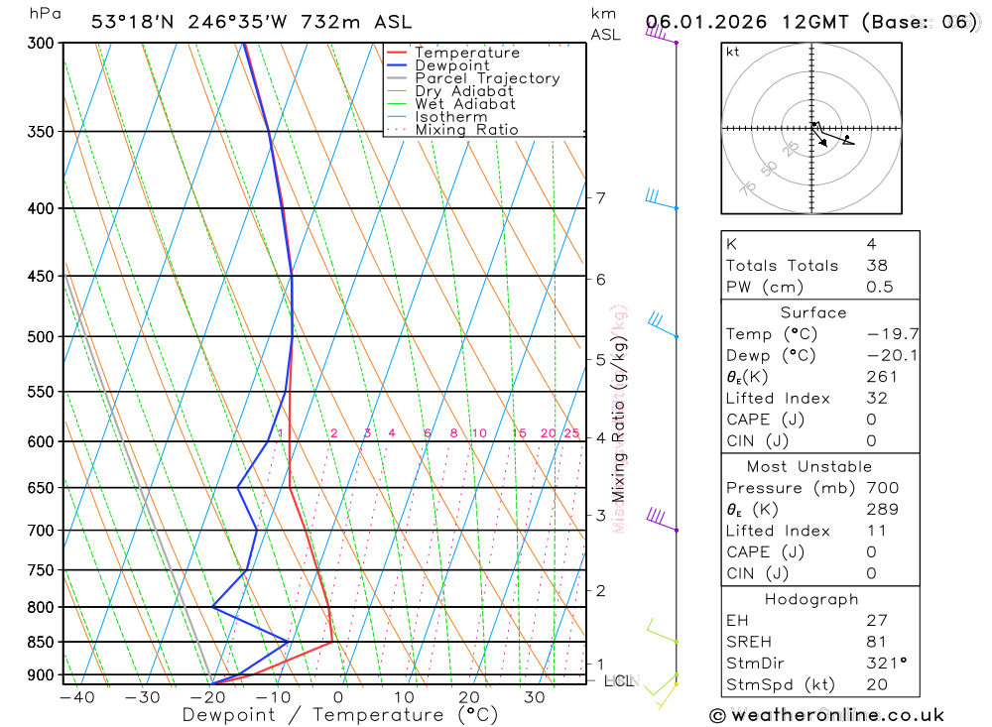The image size is (992, 727).
Task: Click the Hodograph section heading
Action: click(x=811, y=600)
